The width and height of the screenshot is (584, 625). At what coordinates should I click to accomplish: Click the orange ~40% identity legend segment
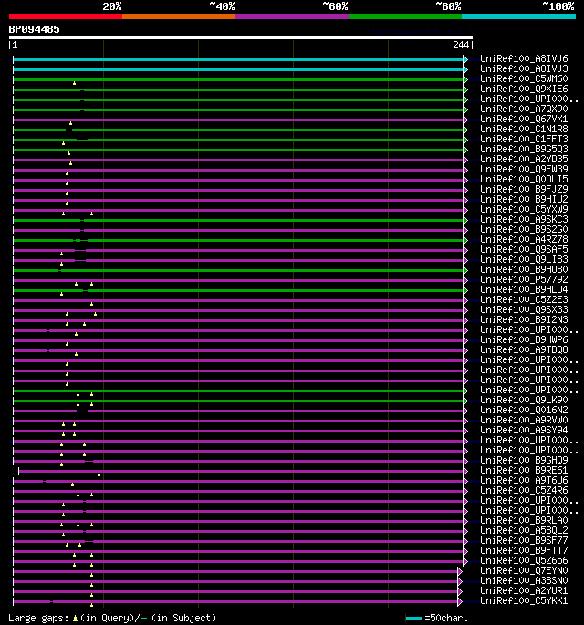tap(179, 16)
